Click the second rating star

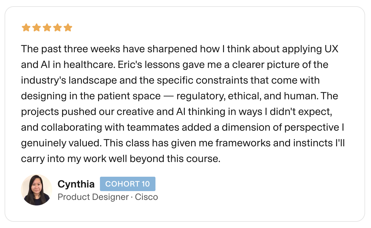point(36,28)
